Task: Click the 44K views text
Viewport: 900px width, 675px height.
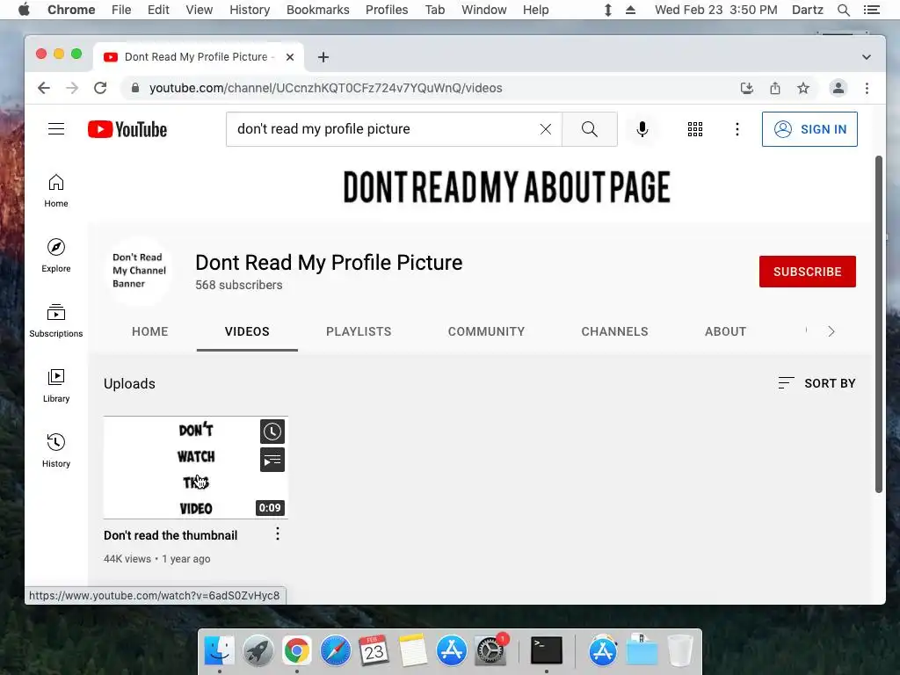Action: (x=127, y=558)
